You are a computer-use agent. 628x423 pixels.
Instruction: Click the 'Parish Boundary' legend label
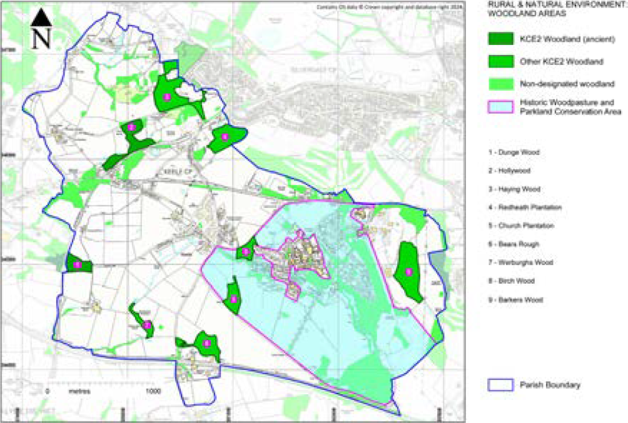(550, 385)
